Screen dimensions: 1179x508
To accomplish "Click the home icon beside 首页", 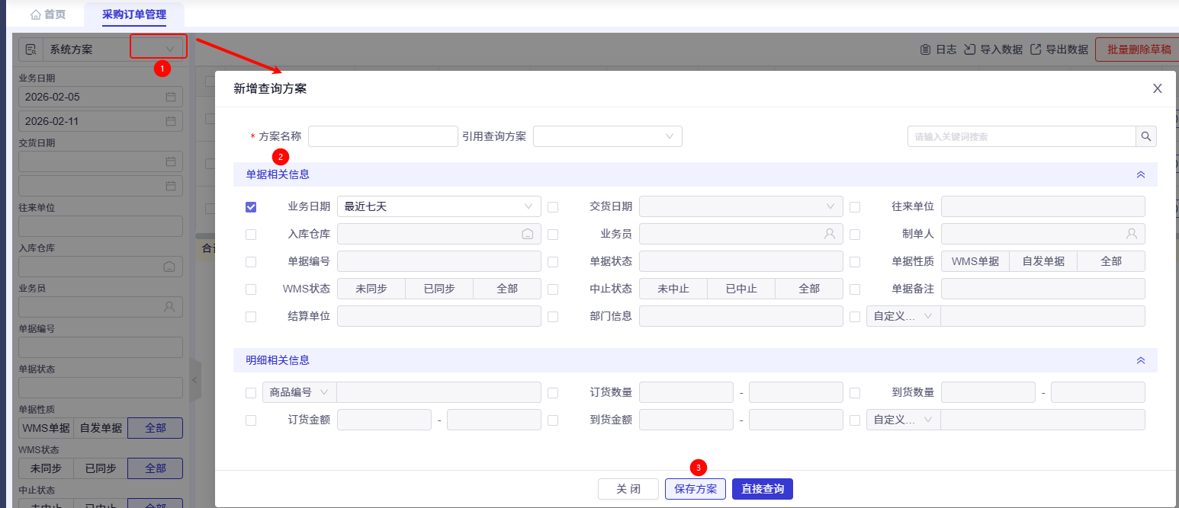I will 36,14.
